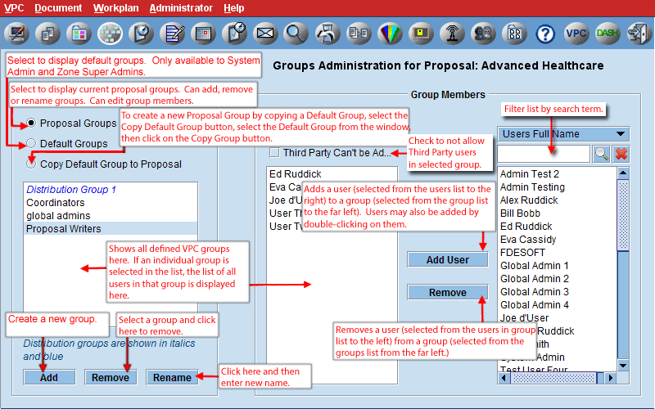Open the rainbow color fan icon
The width and height of the screenshot is (655, 409).
tap(390, 34)
